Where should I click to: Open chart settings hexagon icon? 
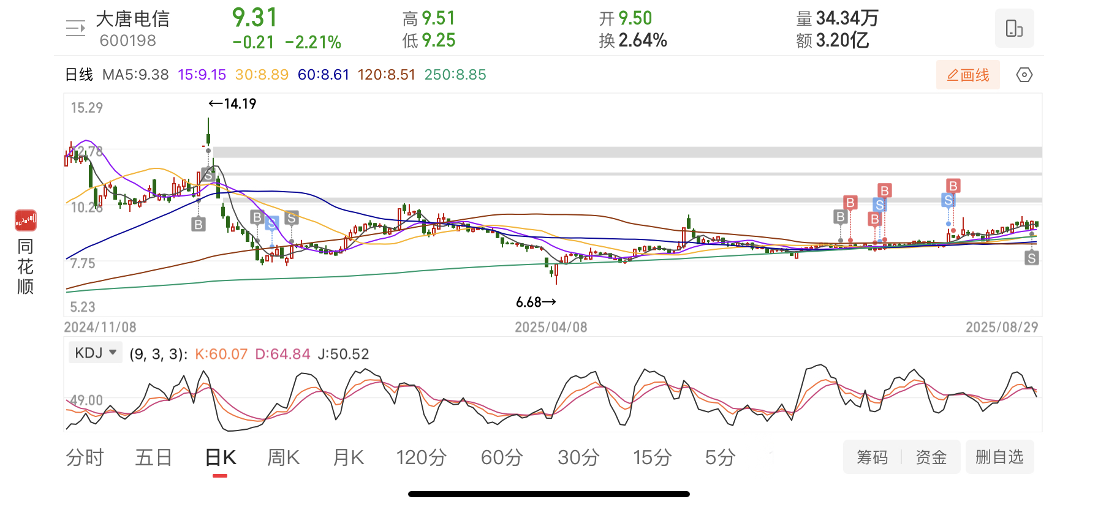(x=1024, y=75)
